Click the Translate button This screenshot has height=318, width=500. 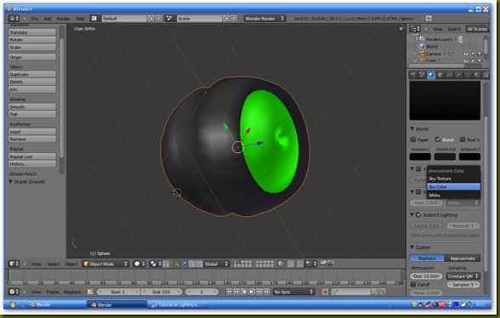click(32, 32)
